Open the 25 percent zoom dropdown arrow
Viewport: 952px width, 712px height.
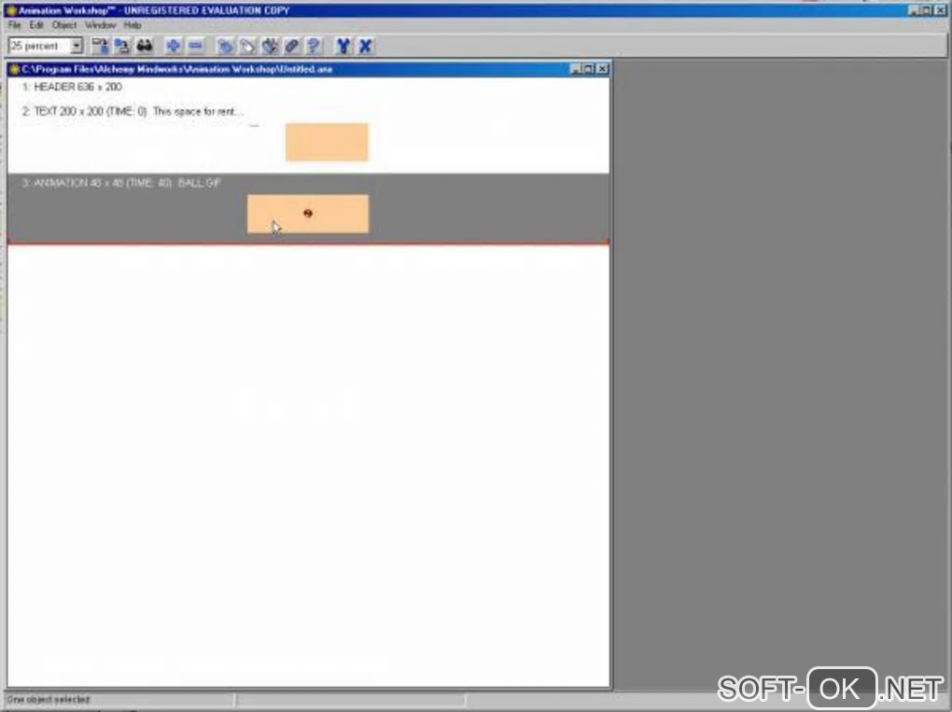77,46
